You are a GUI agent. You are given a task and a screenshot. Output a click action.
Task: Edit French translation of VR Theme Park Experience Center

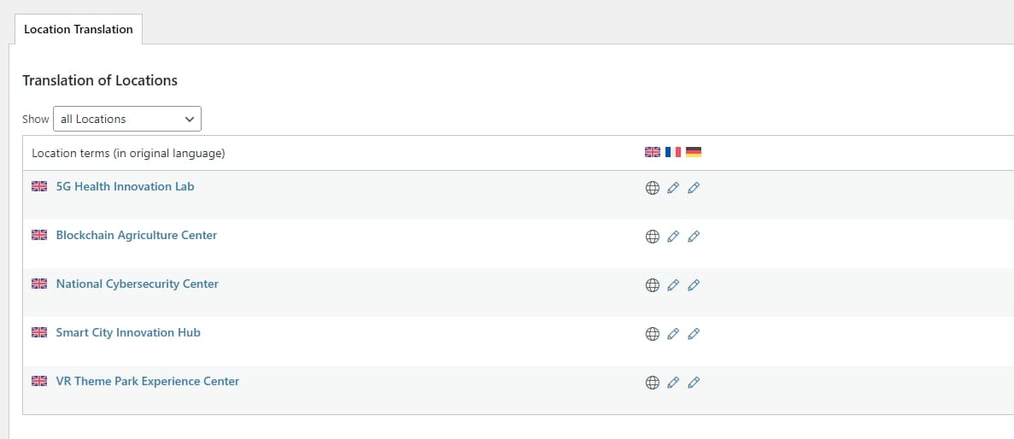673,383
